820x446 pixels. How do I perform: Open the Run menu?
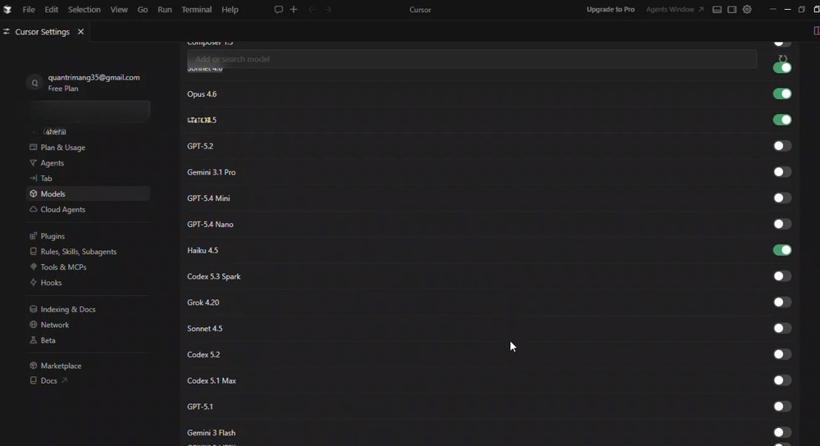(x=165, y=9)
